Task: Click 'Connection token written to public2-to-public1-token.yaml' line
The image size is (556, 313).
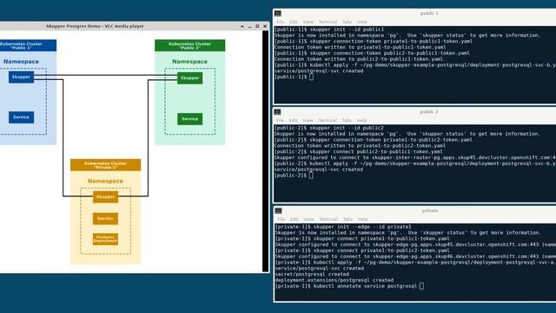Action: [359, 59]
